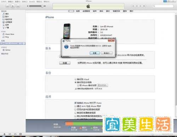Toggle Sync only checked songs and videos

coord(75,109)
